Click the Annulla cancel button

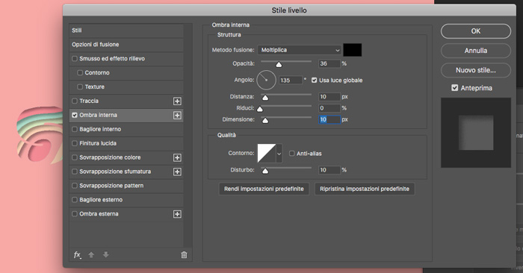point(476,51)
